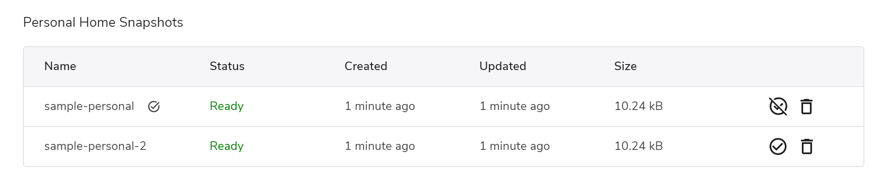Select the sample-personal-2 snapshot name

(x=95, y=146)
